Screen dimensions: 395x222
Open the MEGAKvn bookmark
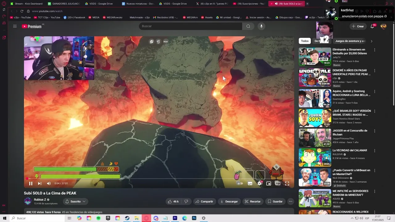(x=190, y=18)
